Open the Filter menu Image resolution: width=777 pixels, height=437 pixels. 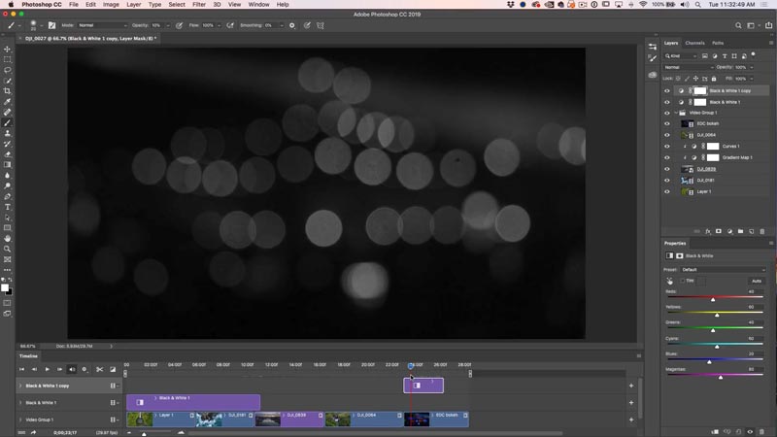click(x=199, y=5)
